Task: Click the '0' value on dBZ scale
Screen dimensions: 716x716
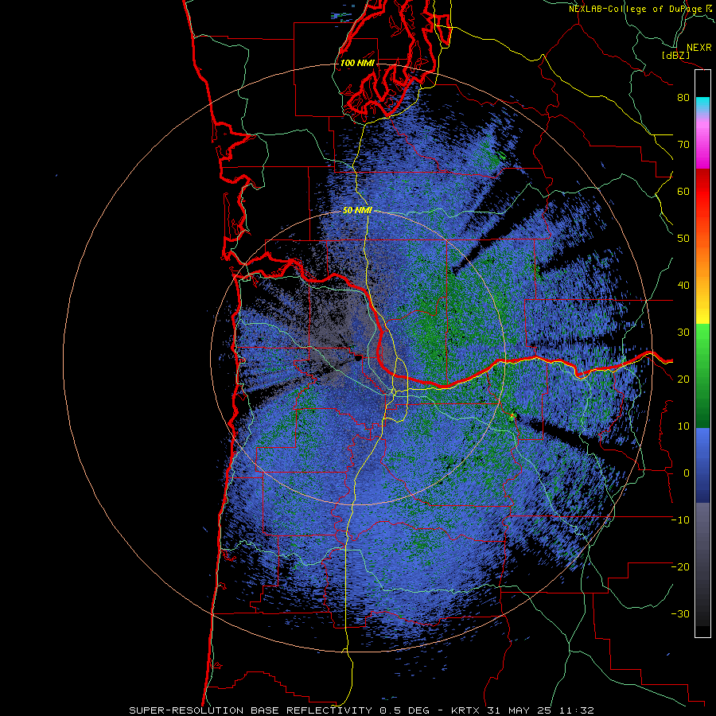Action: [687, 473]
